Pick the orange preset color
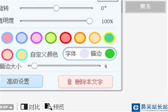 (80, 38)
